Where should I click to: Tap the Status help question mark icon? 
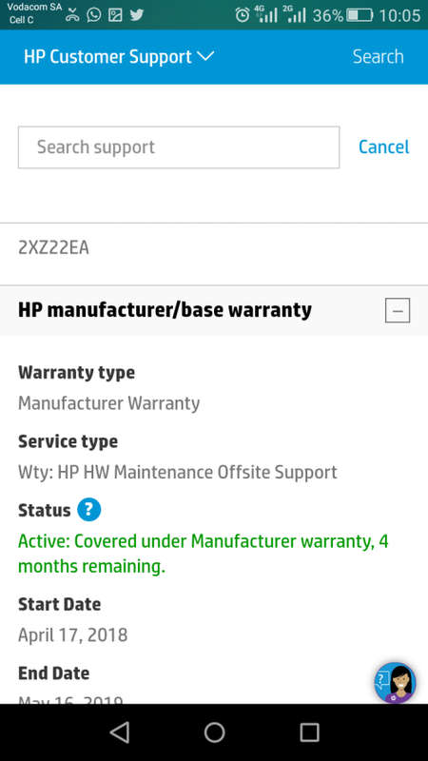click(88, 510)
